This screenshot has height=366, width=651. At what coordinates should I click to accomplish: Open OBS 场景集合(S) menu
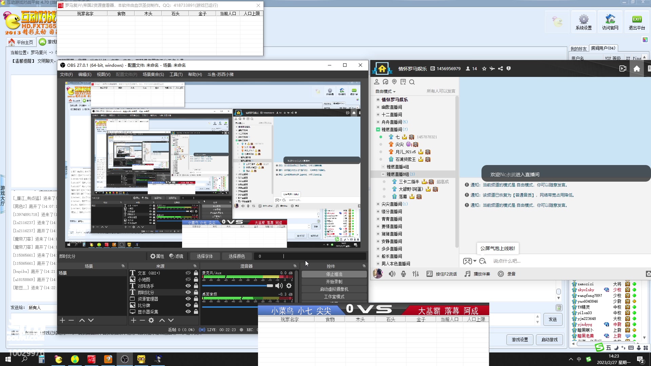(153, 75)
